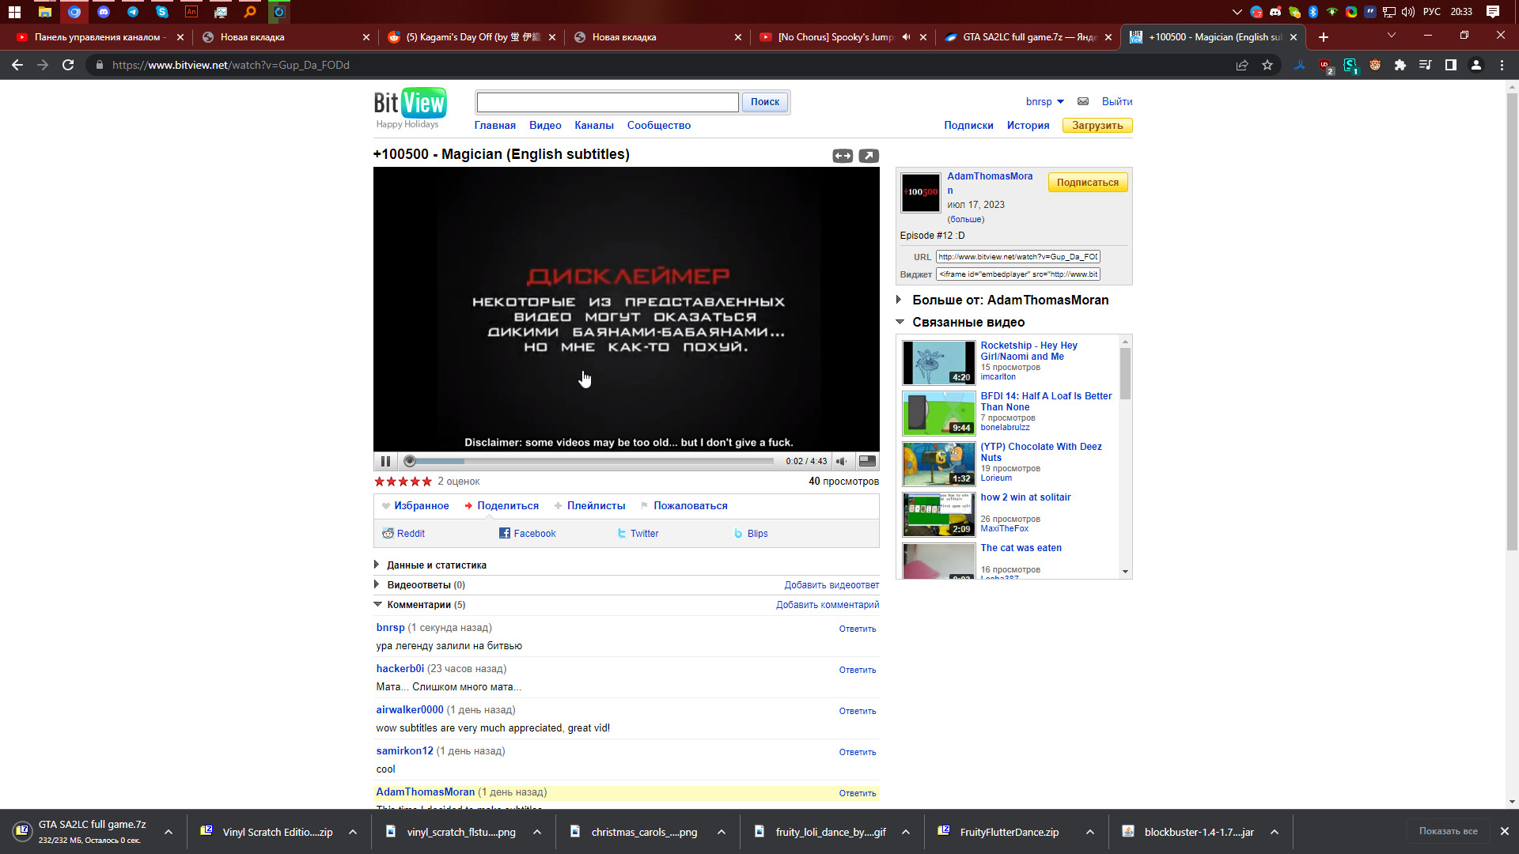Rate the video five stars
The image size is (1519, 854).
coord(427,482)
